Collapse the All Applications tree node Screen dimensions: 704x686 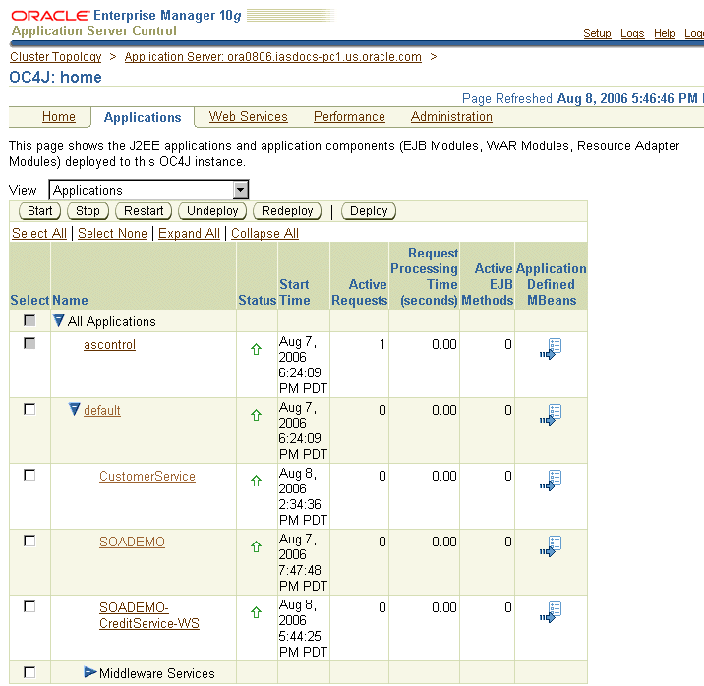58,320
